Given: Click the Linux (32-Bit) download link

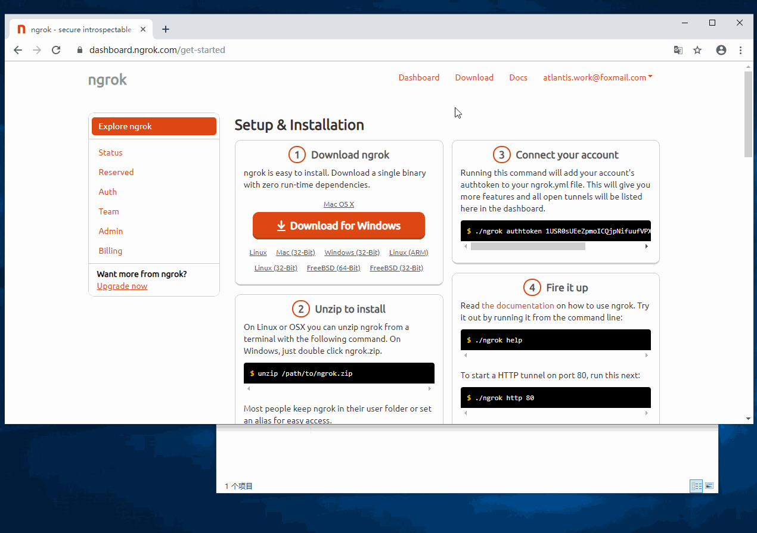Looking at the screenshot, I should [276, 268].
